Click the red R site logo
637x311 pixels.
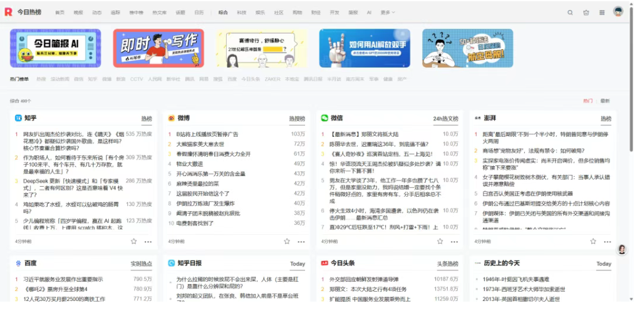(8, 12)
